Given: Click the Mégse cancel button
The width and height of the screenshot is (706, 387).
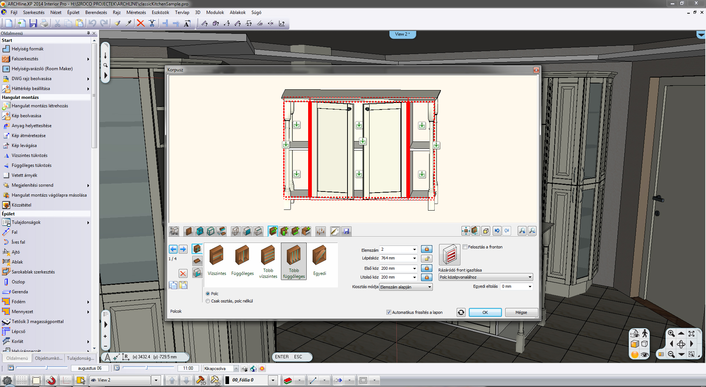Looking at the screenshot, I should pyautogui.click(x=521, y=312).
